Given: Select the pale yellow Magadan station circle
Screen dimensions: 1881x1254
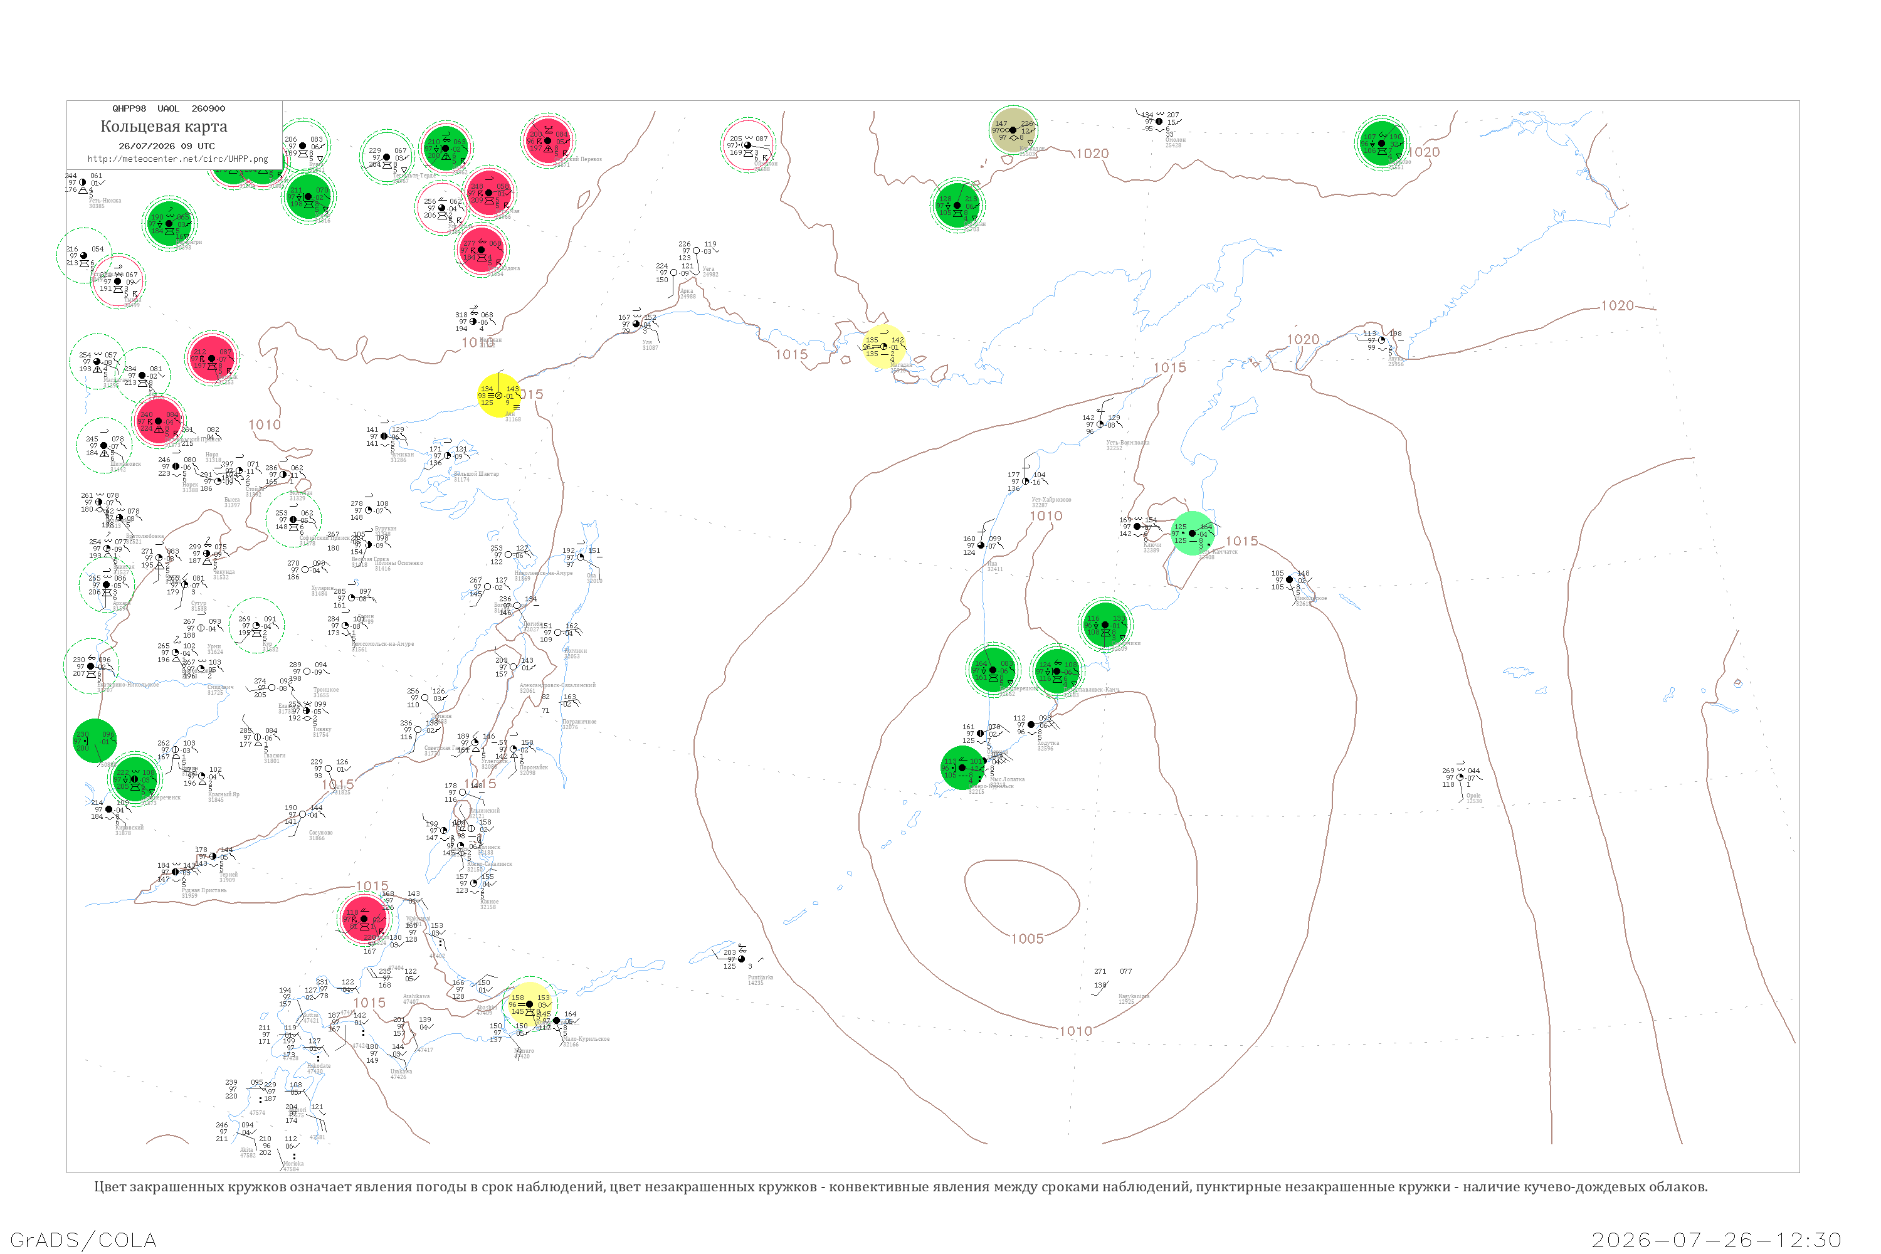Looking at the screenshot, I should (885, 347).
